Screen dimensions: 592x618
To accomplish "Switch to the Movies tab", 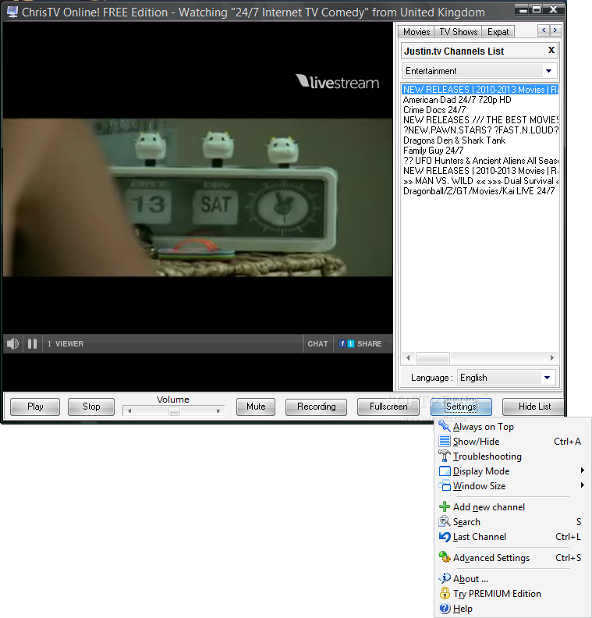I will tap(417, 31).
